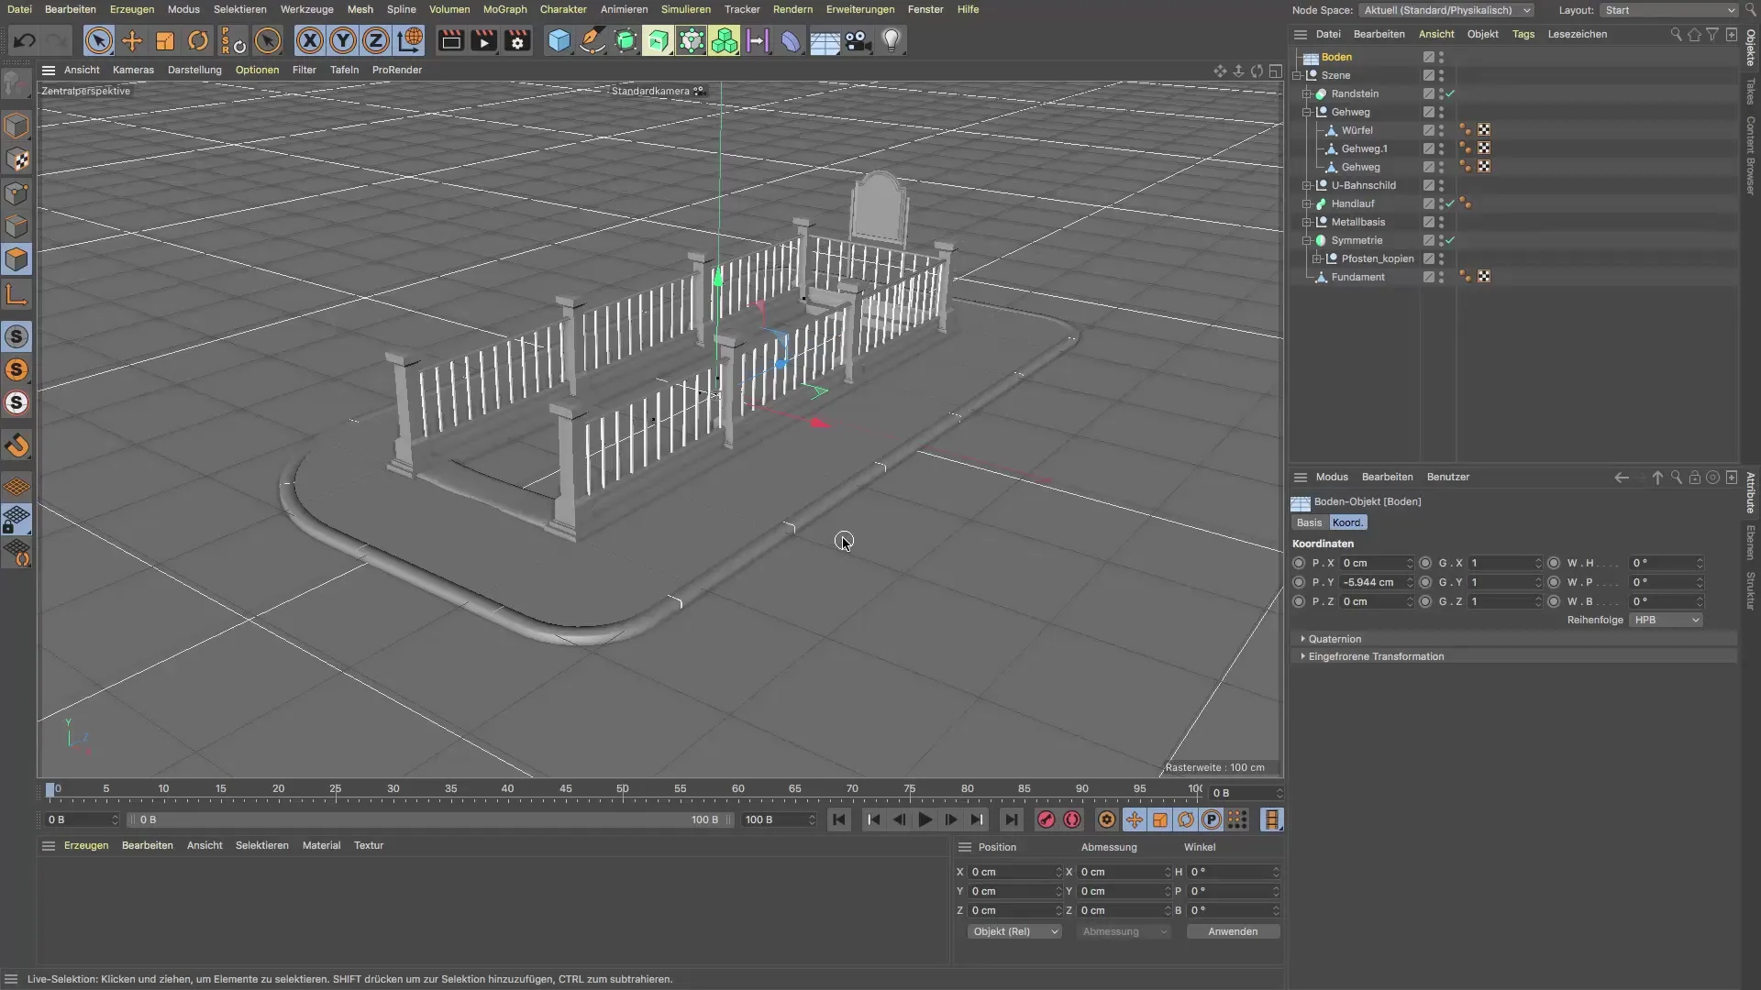Click the Undo arrow icon
The image size is (1761, 990).
pos(25,41)
